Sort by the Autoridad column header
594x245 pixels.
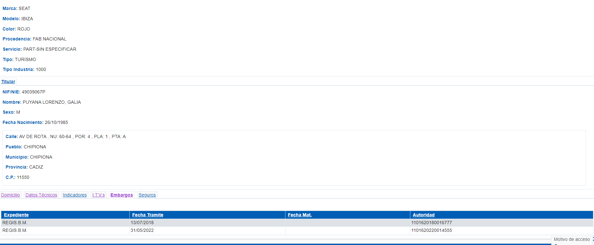point(424,215)
